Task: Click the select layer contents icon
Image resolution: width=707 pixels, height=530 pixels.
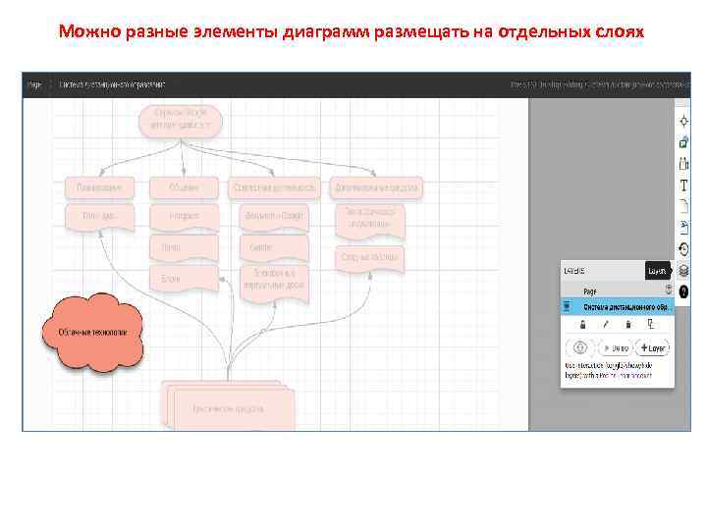Action: click(x=651, y=324)
